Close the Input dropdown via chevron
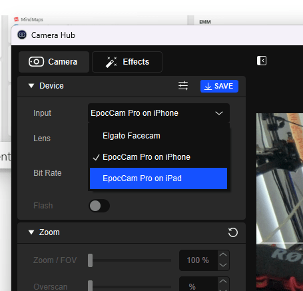The height and width of the screenshot is (291, 303). click(219, 113)
